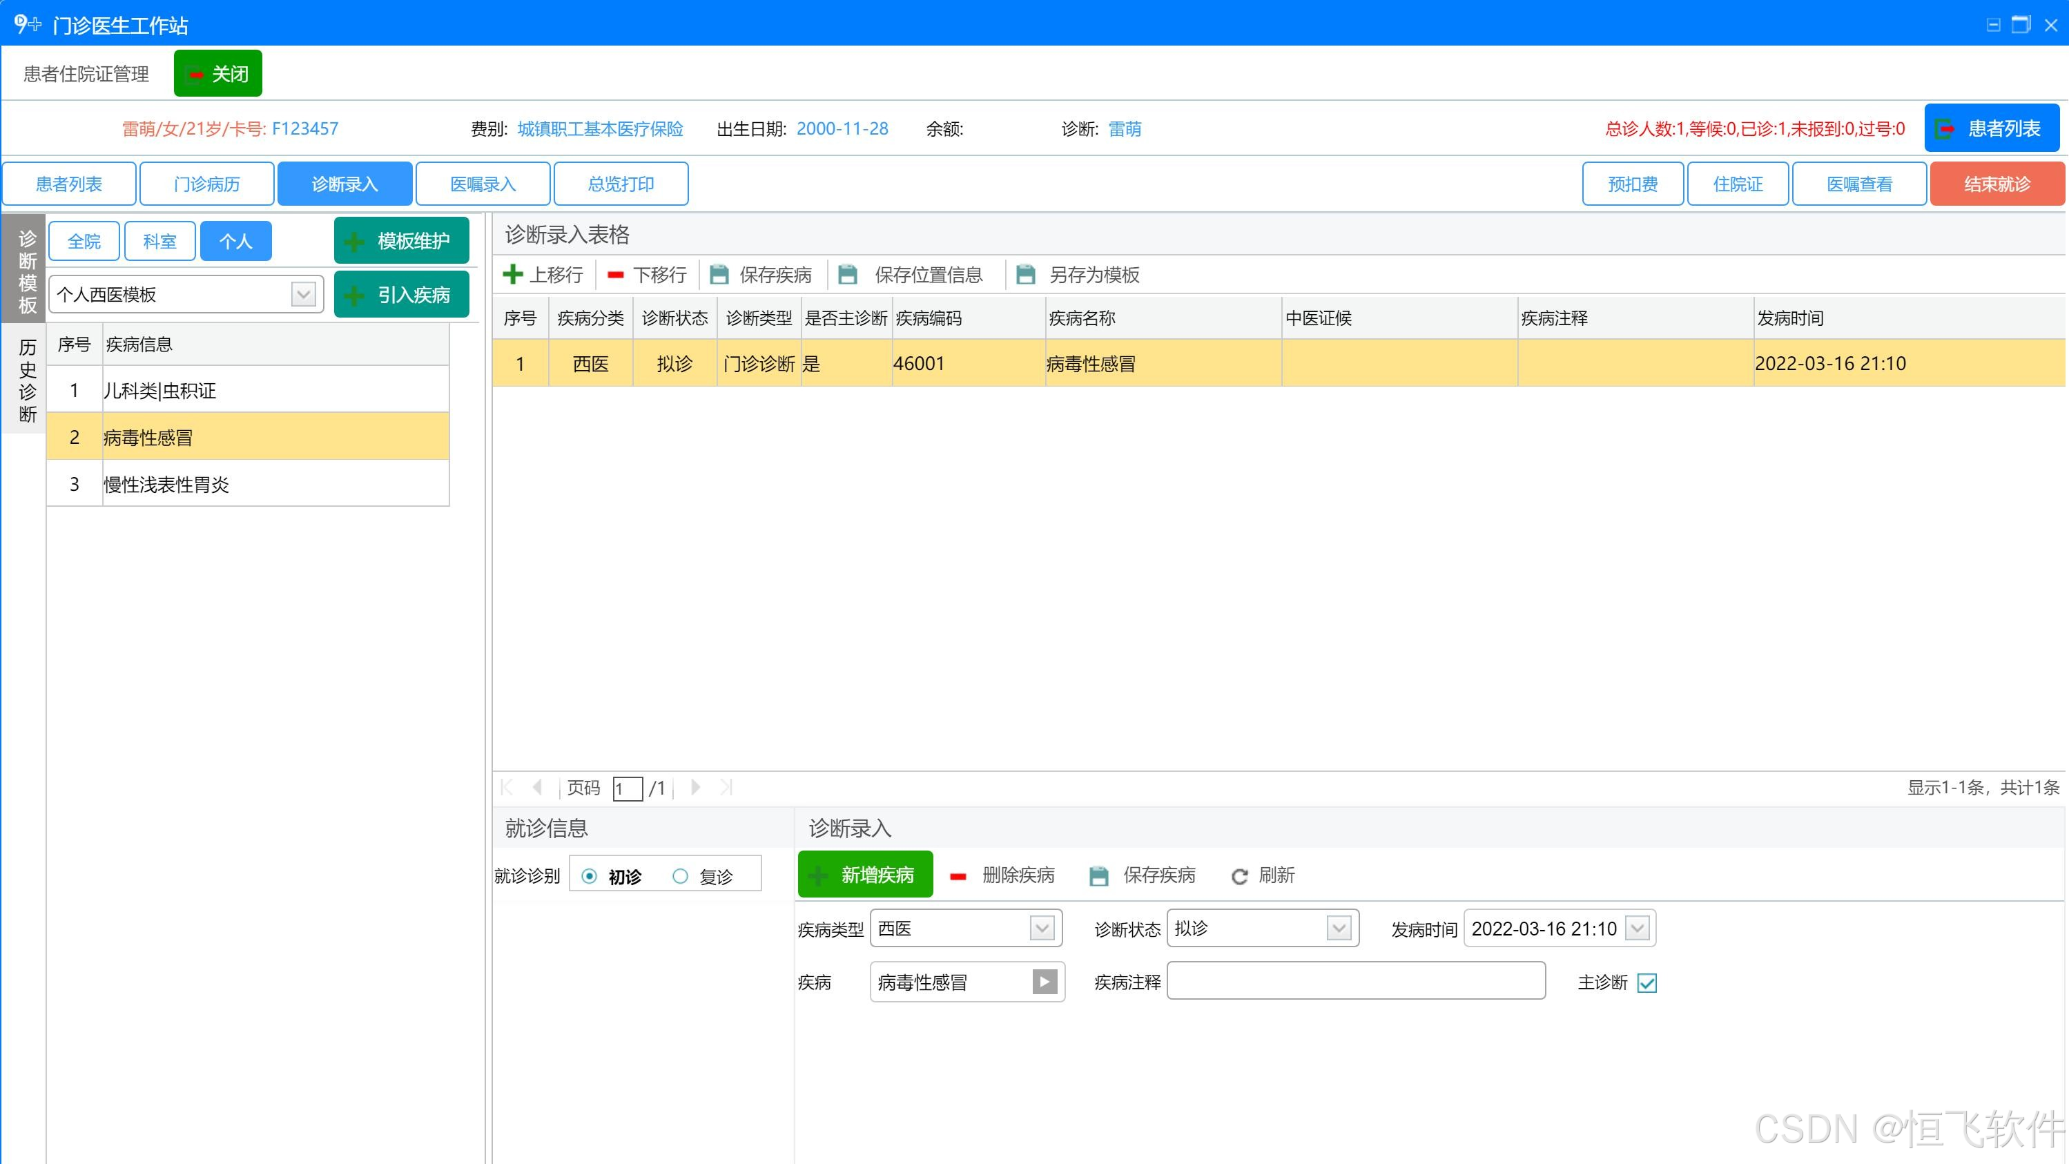Click the red minus 下移行 icon

coord(616,275)
